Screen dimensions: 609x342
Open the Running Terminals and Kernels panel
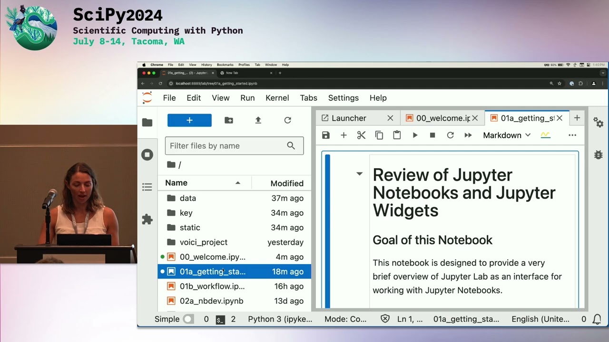[147, 155]
